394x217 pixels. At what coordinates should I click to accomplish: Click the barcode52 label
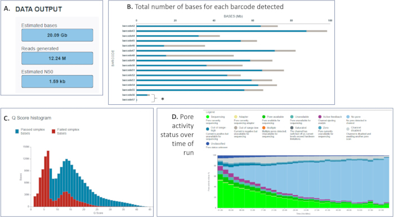(x=129, y=75)
